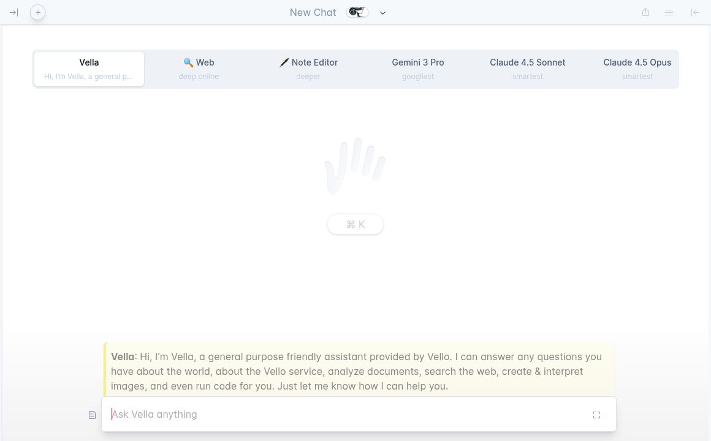Select the Gemini 3 Pro model
Screen dimensions: 711x441
[x=418, y=69]
